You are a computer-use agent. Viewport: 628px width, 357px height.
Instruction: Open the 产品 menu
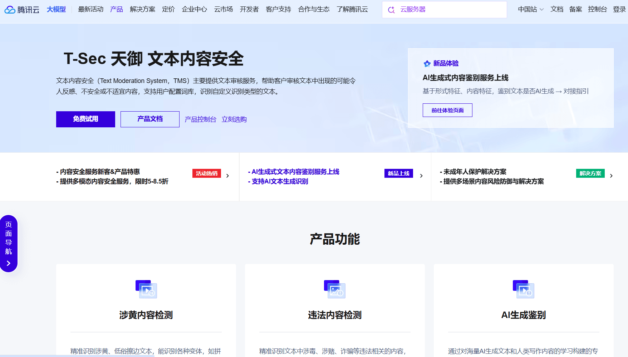point(117,9)
